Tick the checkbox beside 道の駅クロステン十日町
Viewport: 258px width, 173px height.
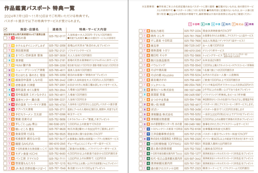point(140,168)
